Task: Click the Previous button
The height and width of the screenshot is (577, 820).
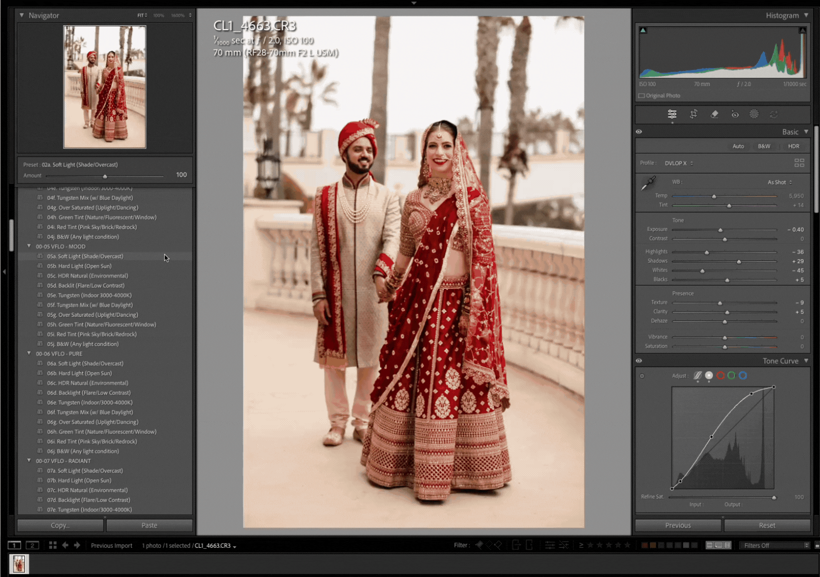Action: click(x=678, y=525)
